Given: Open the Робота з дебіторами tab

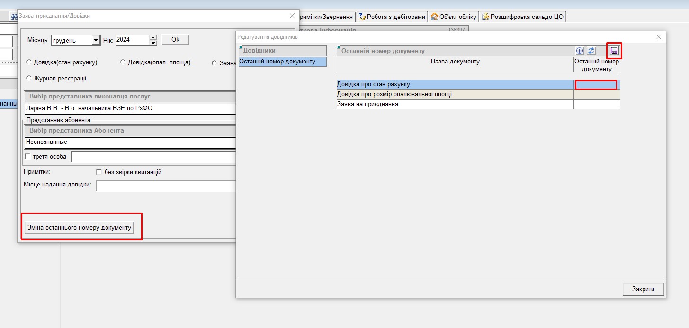Looking at the screenshot, I should (392, 17).
